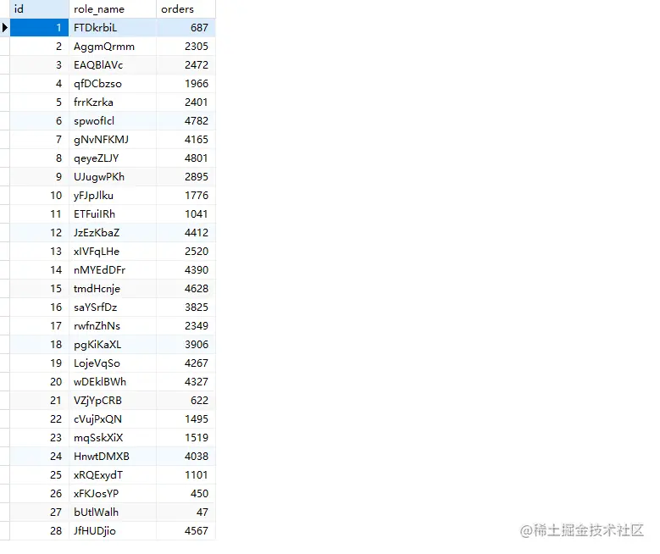660x554 pixels.
Task: Select the cell AggmQrmm
Action: [x=113, y=47]
